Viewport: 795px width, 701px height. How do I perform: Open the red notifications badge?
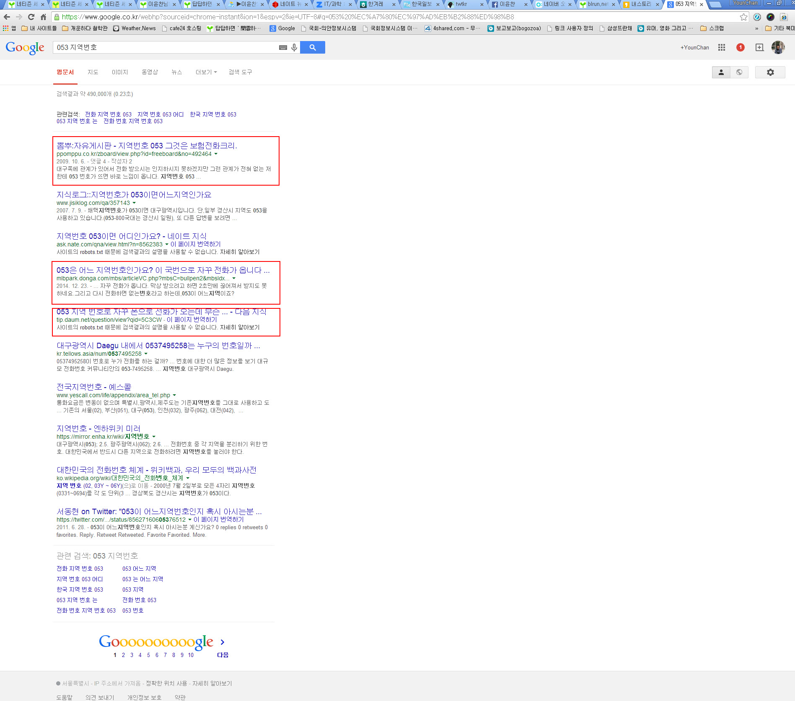[x=741, y=47]
